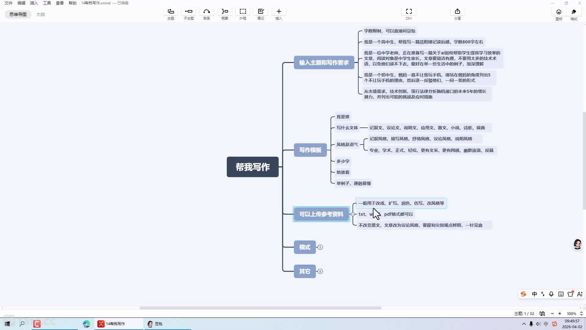Click the 主题 (Topic) toolbar icon
The width and height of the screenshot is (586, 330).
[x=171, y=12]
